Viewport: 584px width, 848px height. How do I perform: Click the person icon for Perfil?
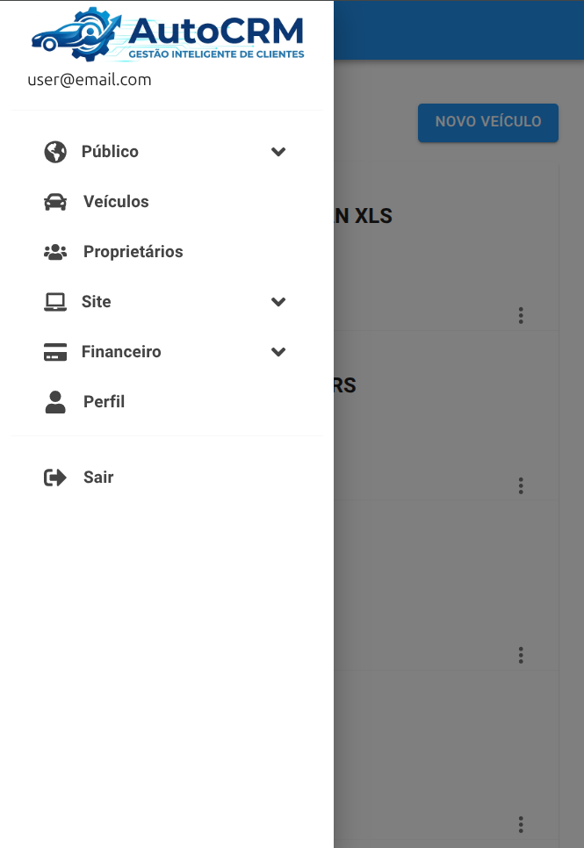[55, 402]
